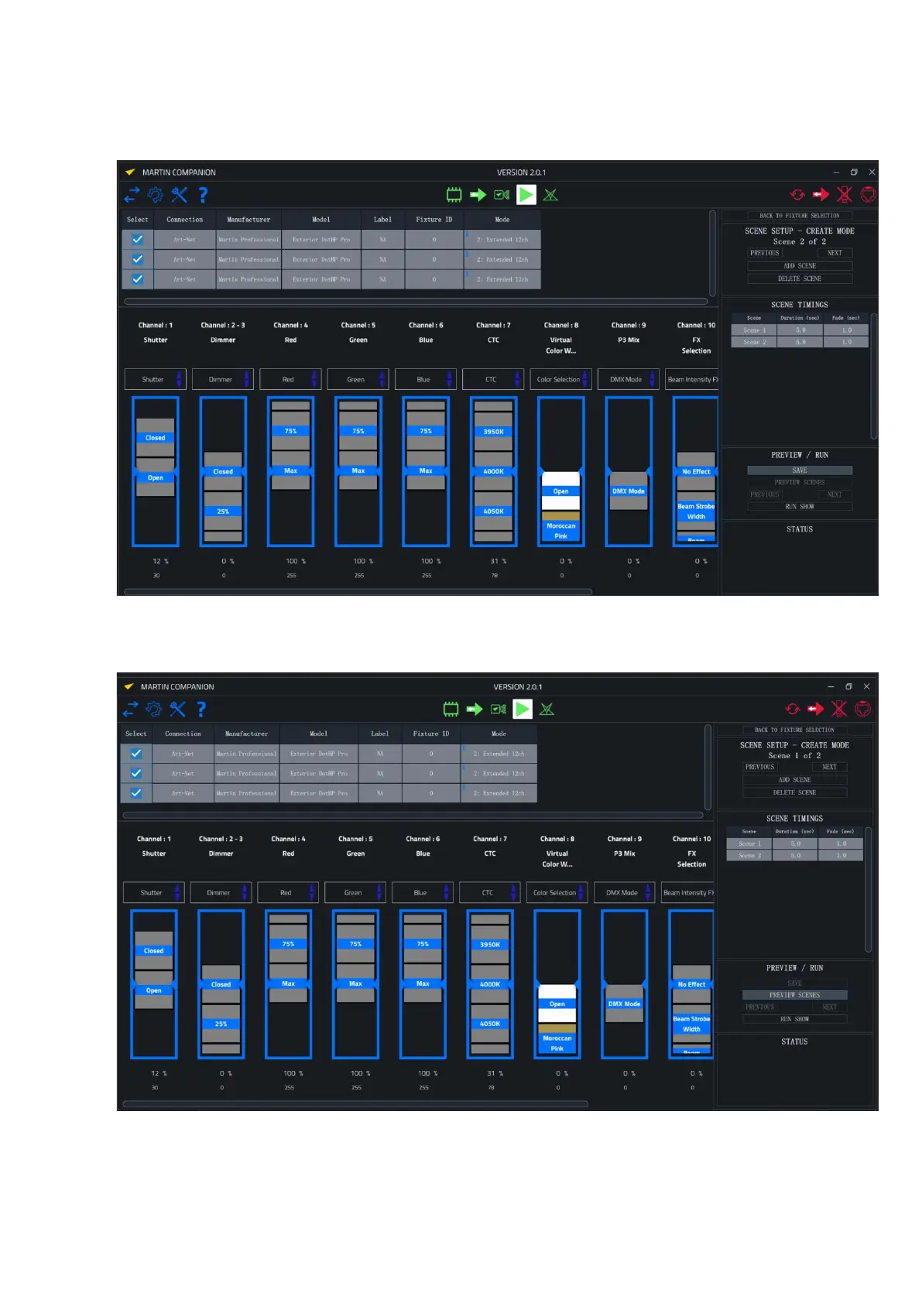922x1303 pixels.
Task: Select Back to Fixture Selection in the upper window
Action: 799,216
